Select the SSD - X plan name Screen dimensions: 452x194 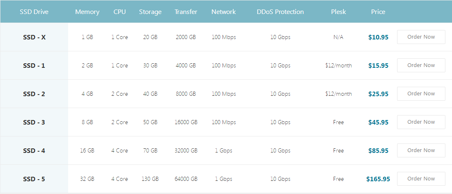34,37
